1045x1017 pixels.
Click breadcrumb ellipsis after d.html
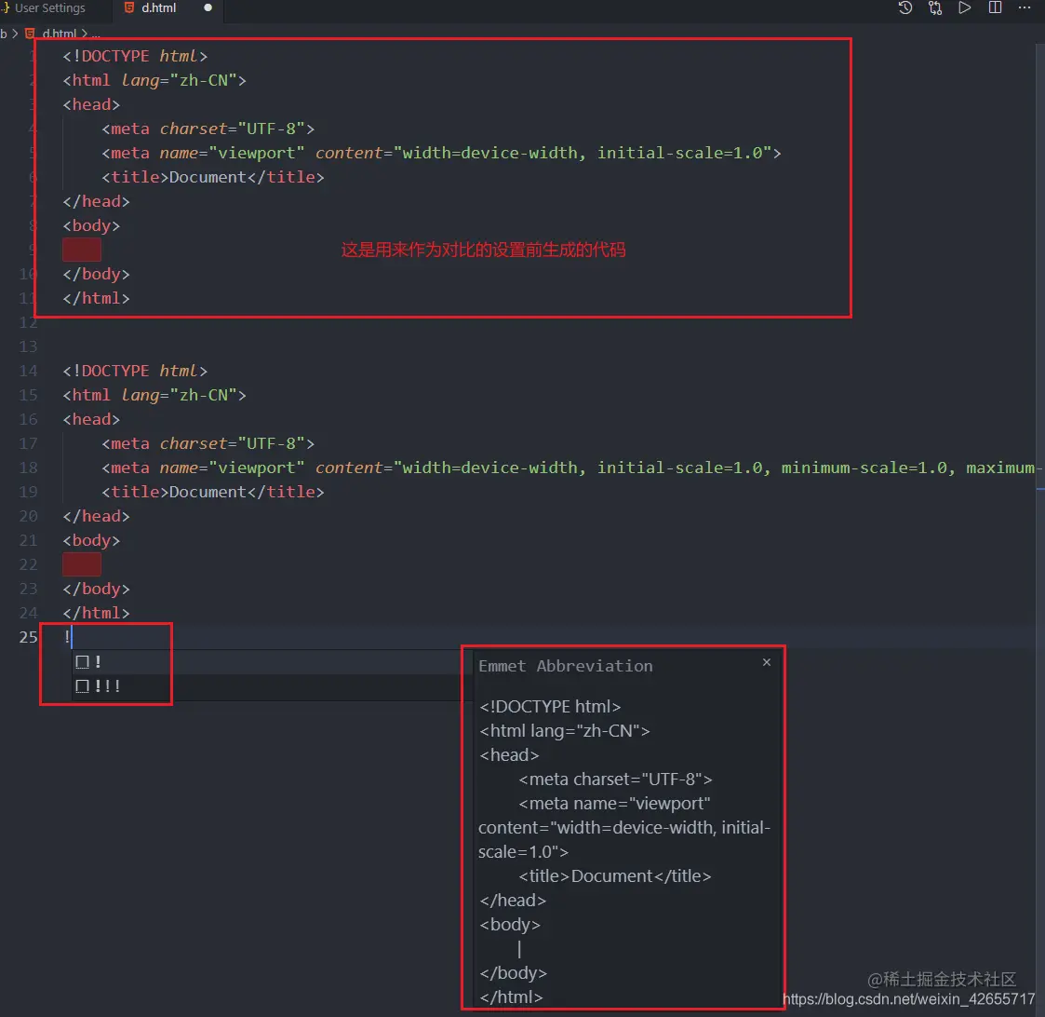pos(96,34)
